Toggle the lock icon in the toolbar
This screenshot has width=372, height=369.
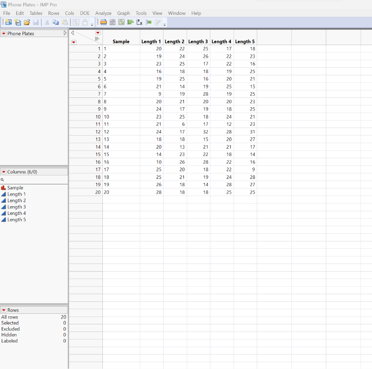84,22
